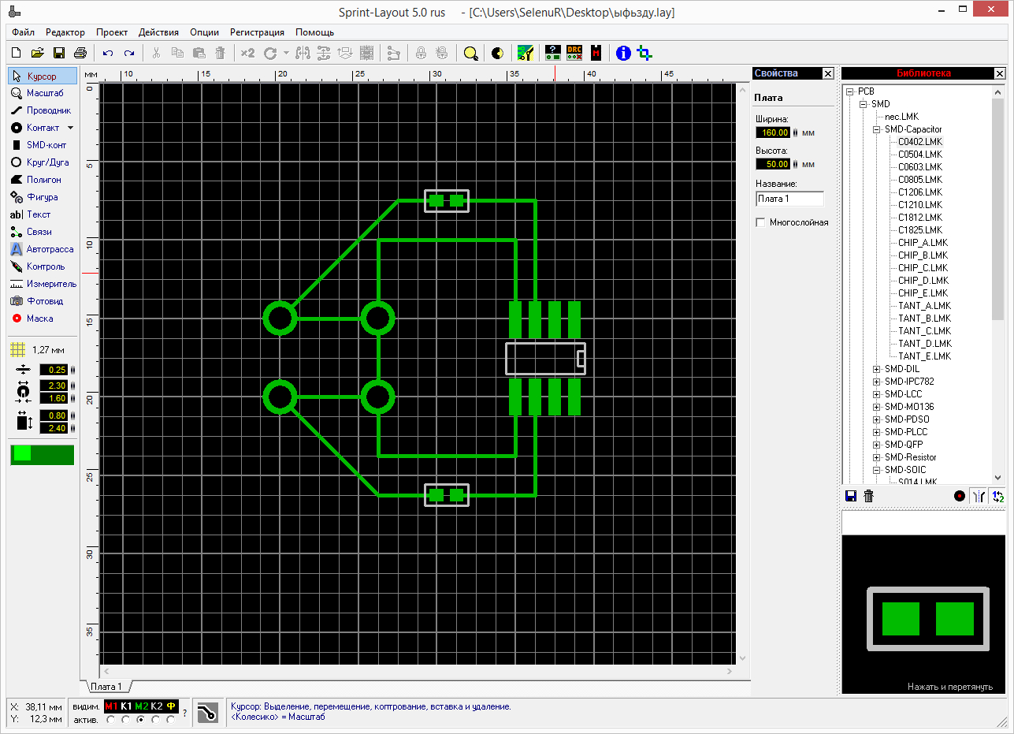
Task: Close the Библиотека library panel
Action: 1000,73
